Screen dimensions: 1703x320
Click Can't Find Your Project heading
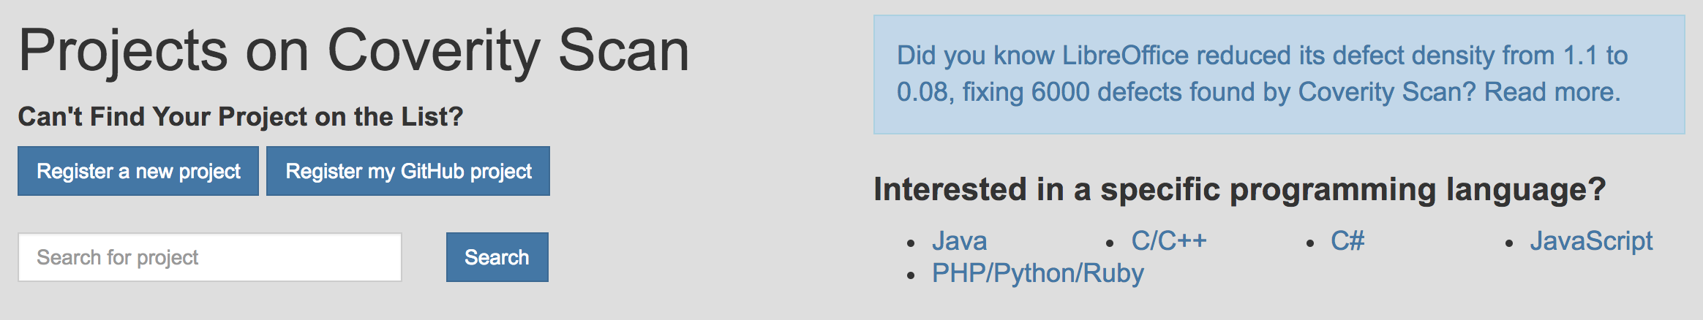click(x=241, y=116)
